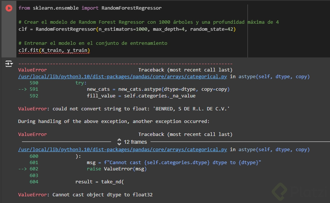The height and width of the screenshot is (203, 330).
Task: Click the up-down arrows beside 12 frames
Action: (x=119, y=142)
